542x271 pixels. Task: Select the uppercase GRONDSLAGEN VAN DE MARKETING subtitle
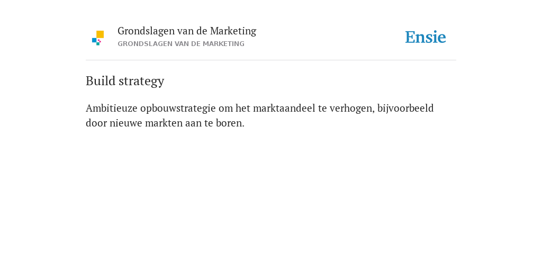point(181,44)
